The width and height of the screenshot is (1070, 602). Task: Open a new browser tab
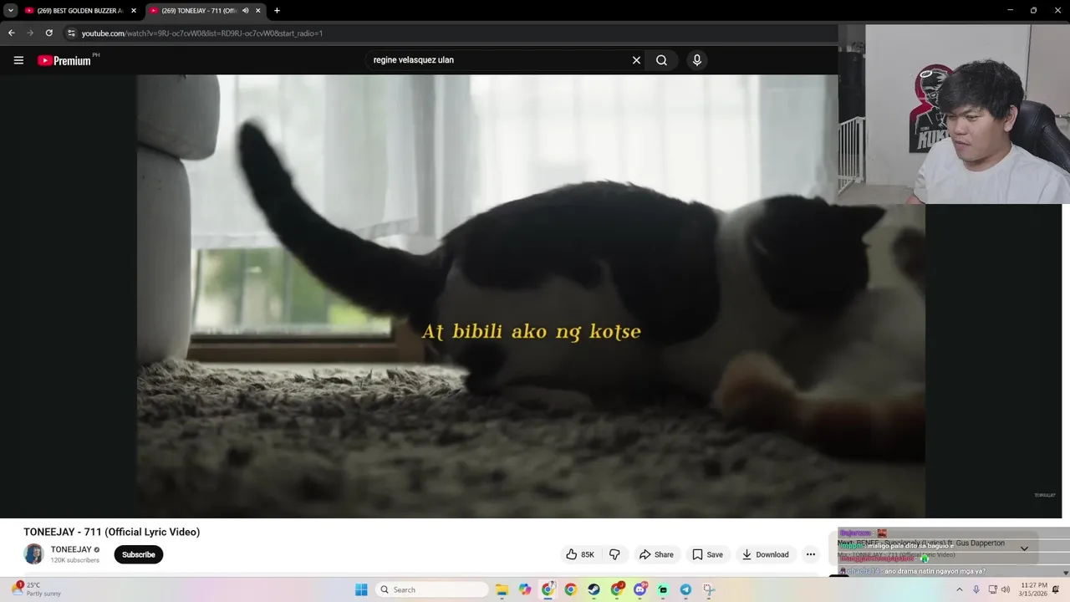click(x=277, y=11)
